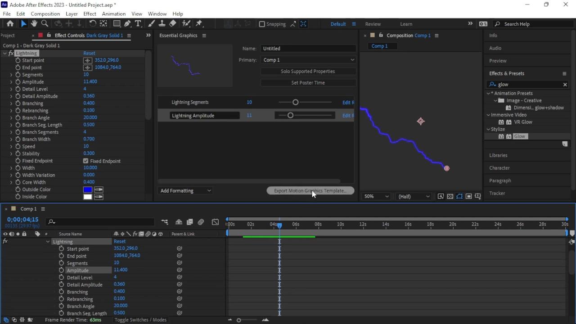Screen dimensions: 576x324
Task: Open the Half resolution dropdown
Action: point(413,196)
